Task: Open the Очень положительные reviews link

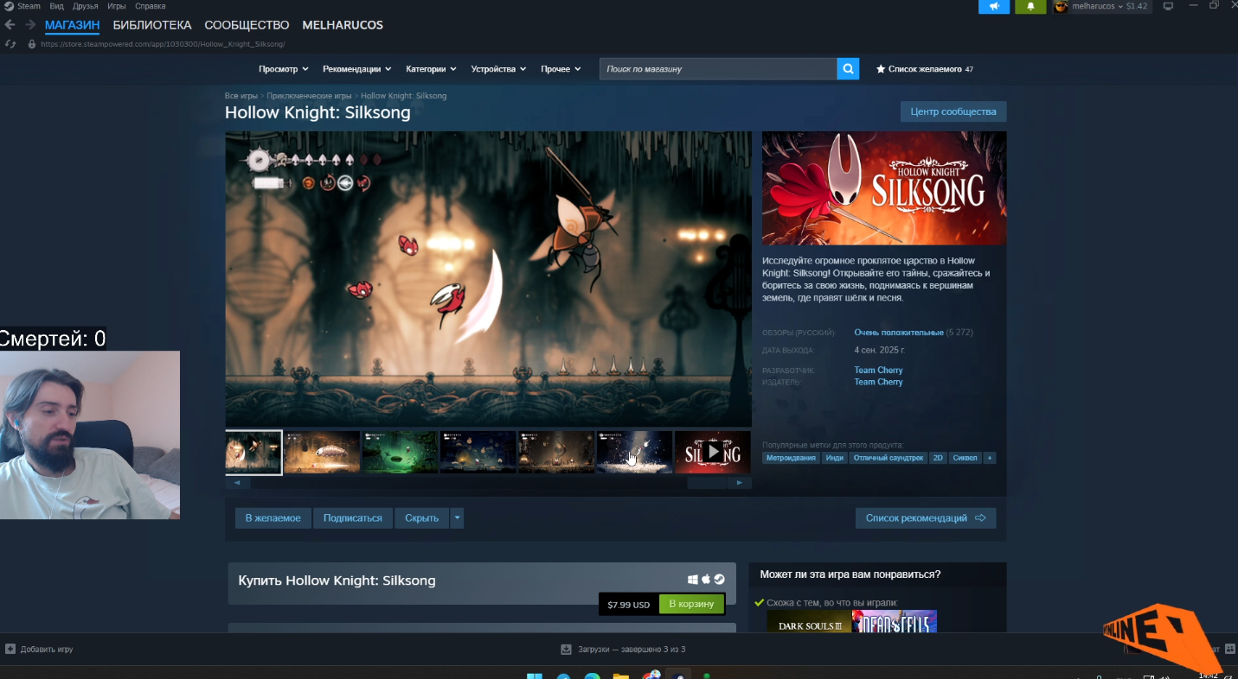Action: pyautogui.click(x=899, y=333)
